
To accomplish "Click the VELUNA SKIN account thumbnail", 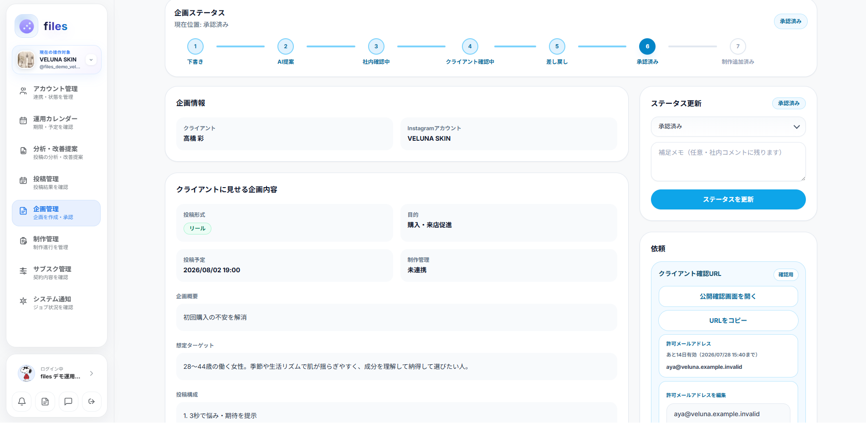I will tap(26, 60).
